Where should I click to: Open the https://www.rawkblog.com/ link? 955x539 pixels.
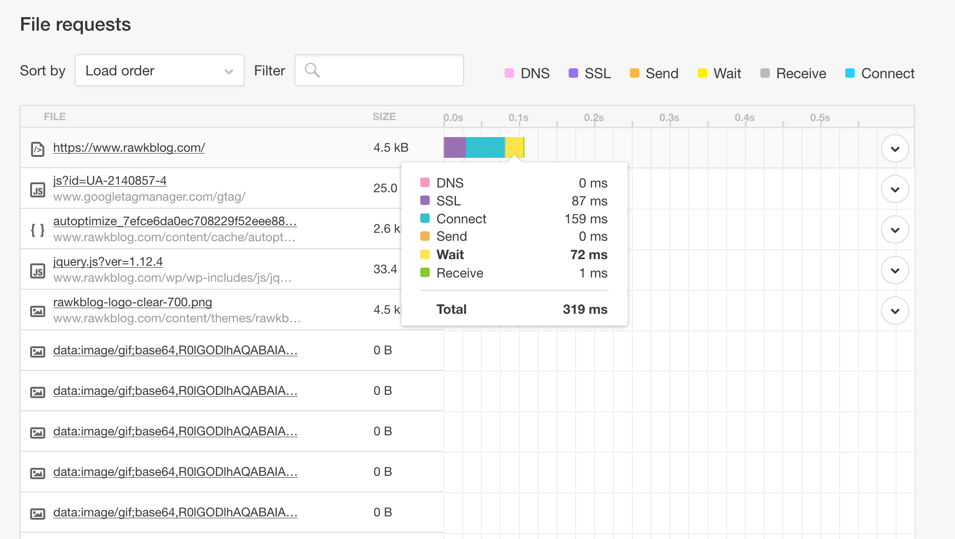click(129, 147)
